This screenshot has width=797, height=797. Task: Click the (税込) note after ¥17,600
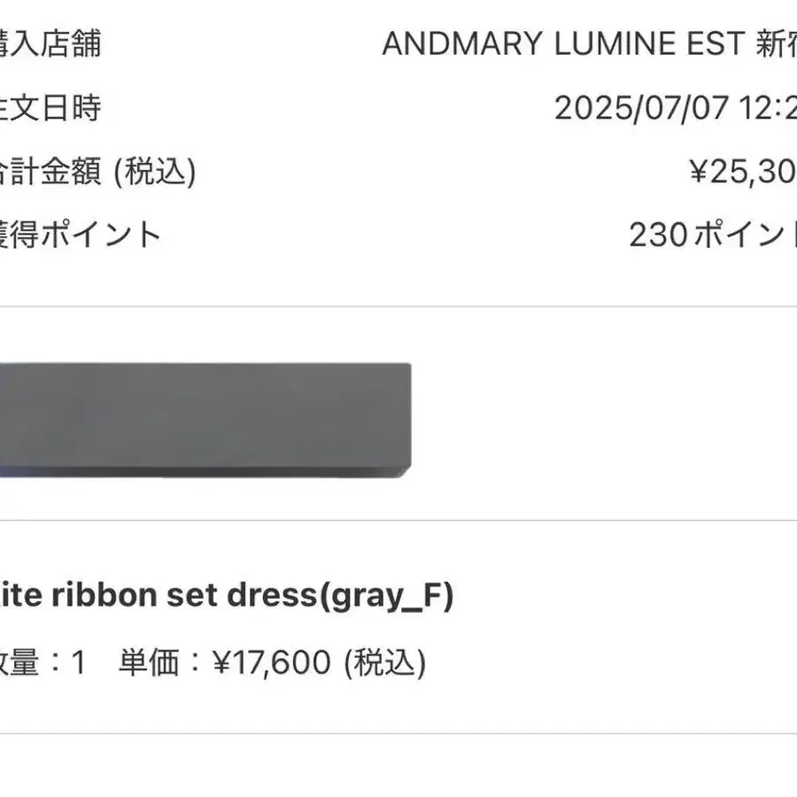click(385, 662)
